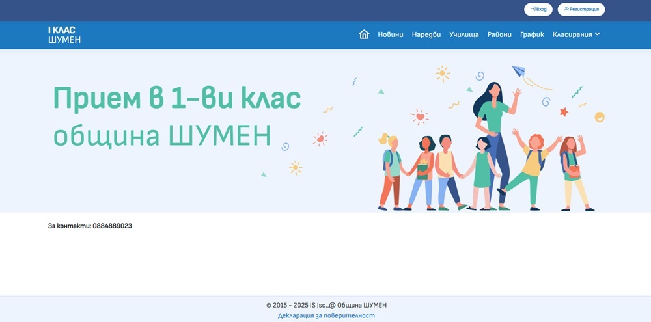This screenshot has width=651, height=322.
Task: Open the Училища section
Action: click(464, 34)
